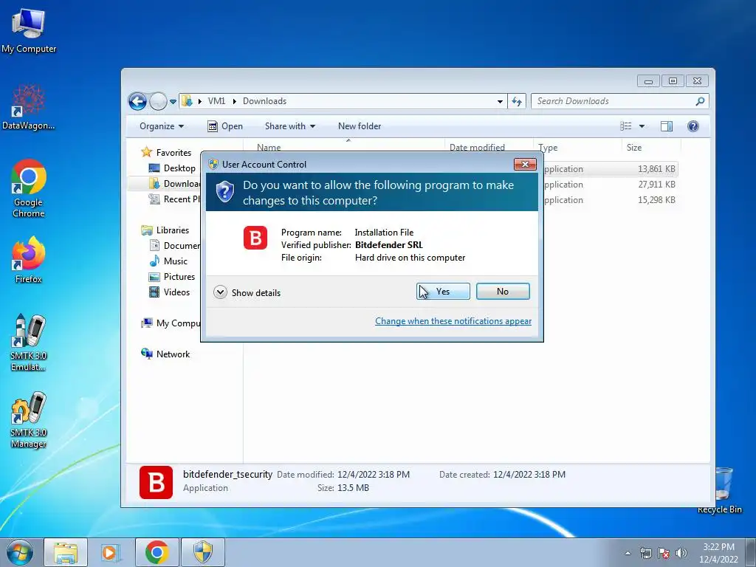Open the Recycle Bin
This screenshot has width=756, height=567.
[x=721, y=490]
